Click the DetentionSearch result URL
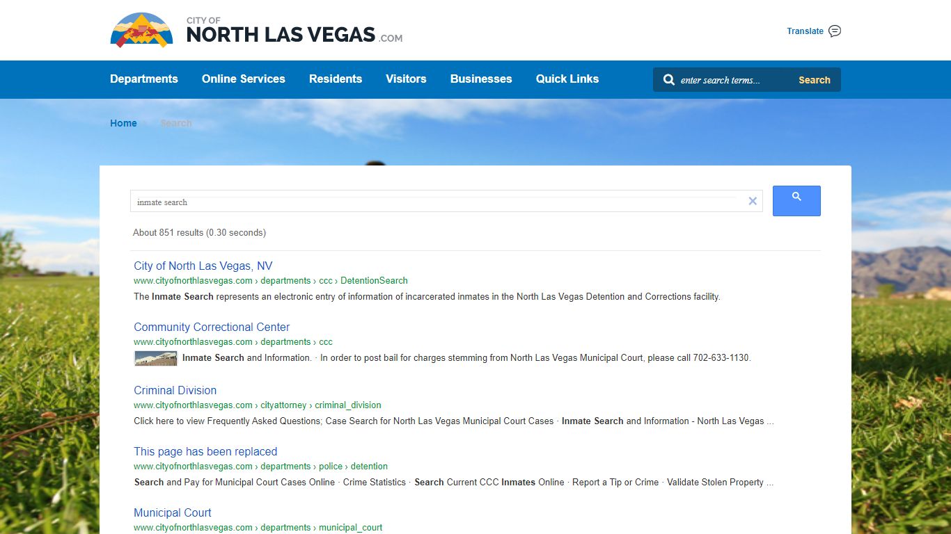 (271, 281)
